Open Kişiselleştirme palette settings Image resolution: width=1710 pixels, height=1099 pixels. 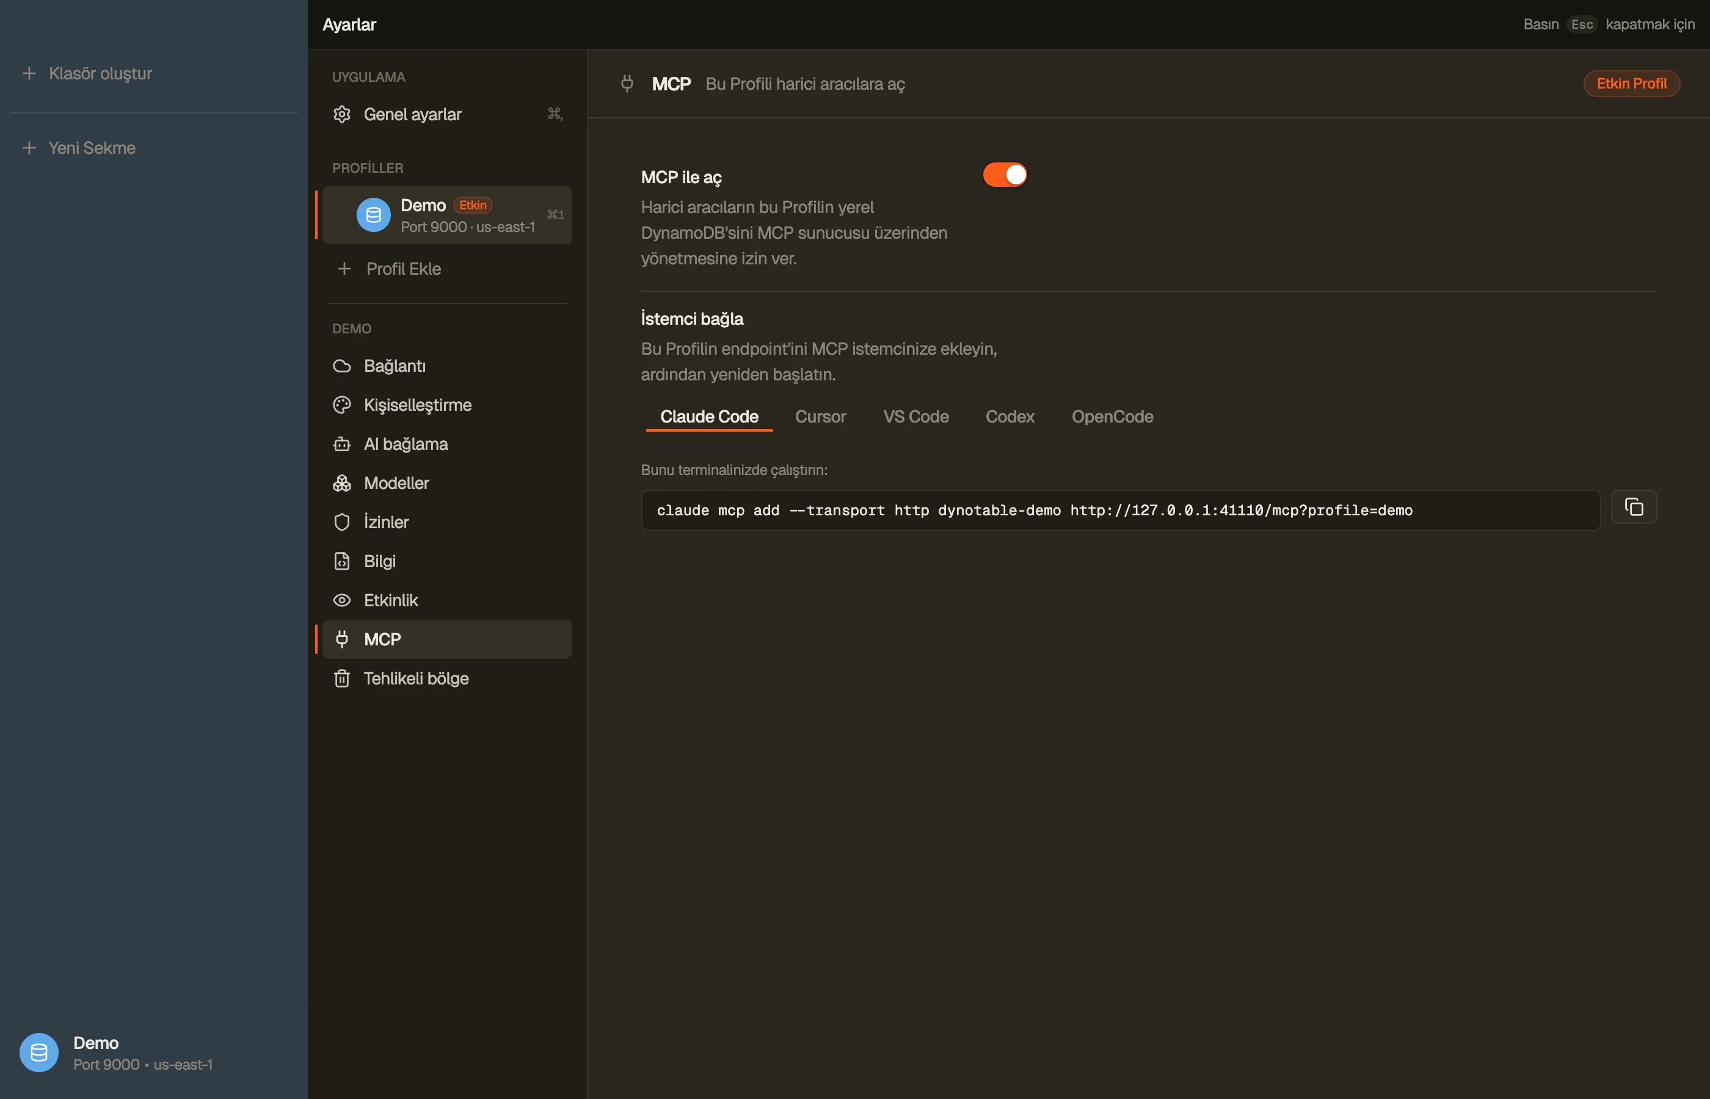tap(447, 405)
